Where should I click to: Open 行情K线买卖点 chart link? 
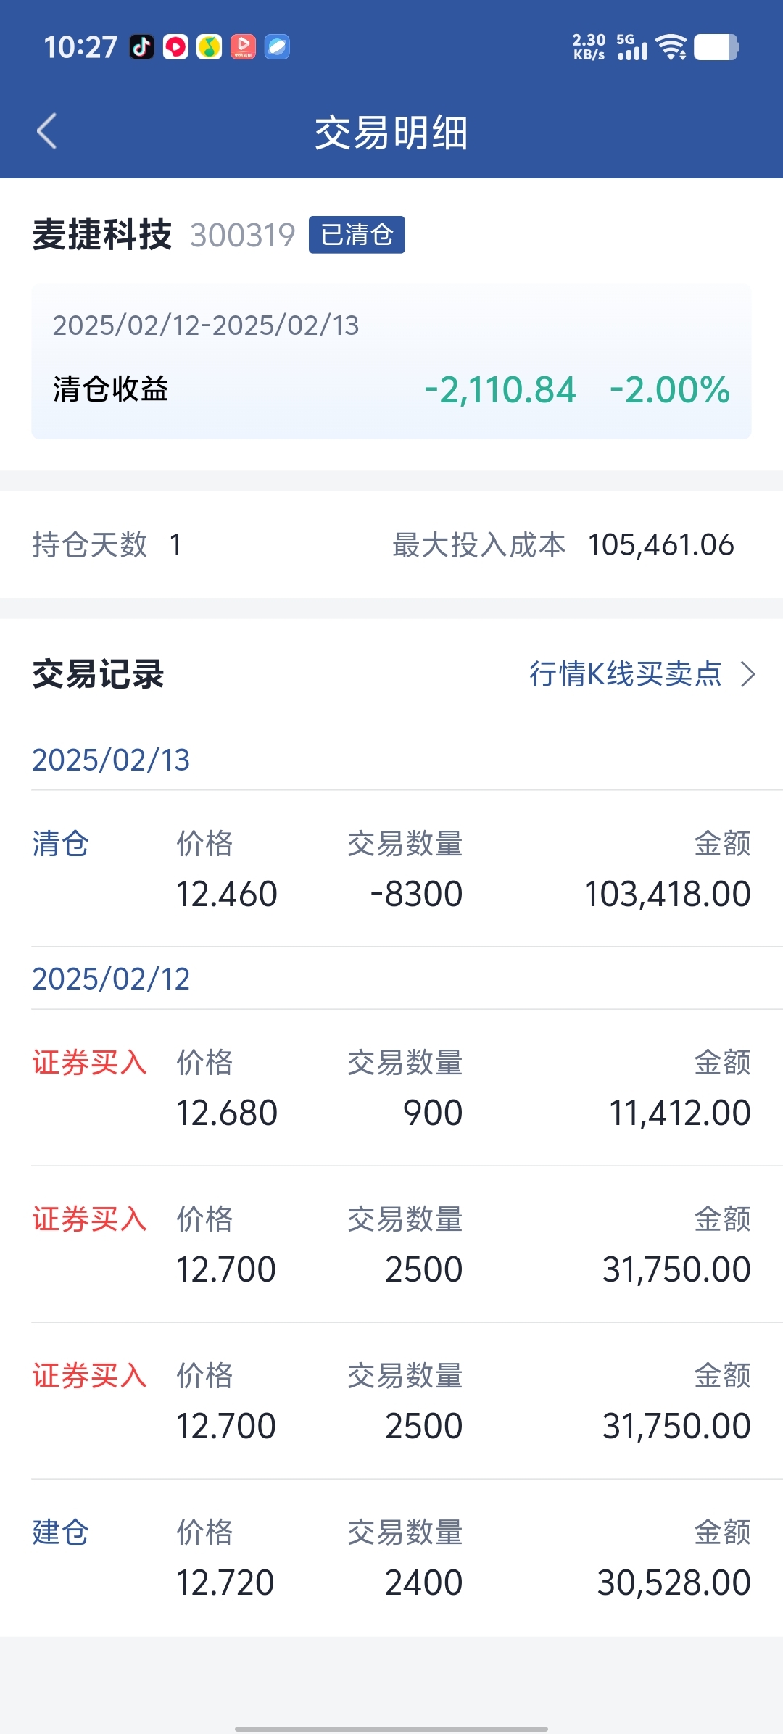pos(625,674)
